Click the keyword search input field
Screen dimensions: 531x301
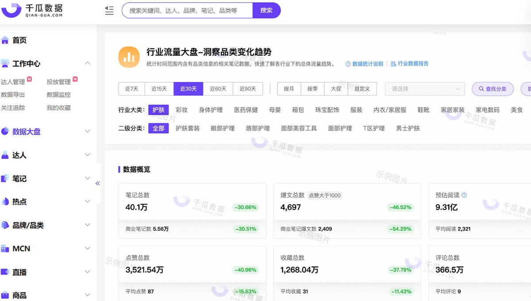tap(187, 10)
